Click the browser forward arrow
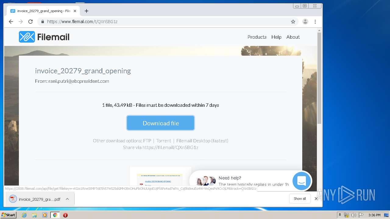Image resolution: width=390 pixels, height=219 pixels. coord(21,22)
